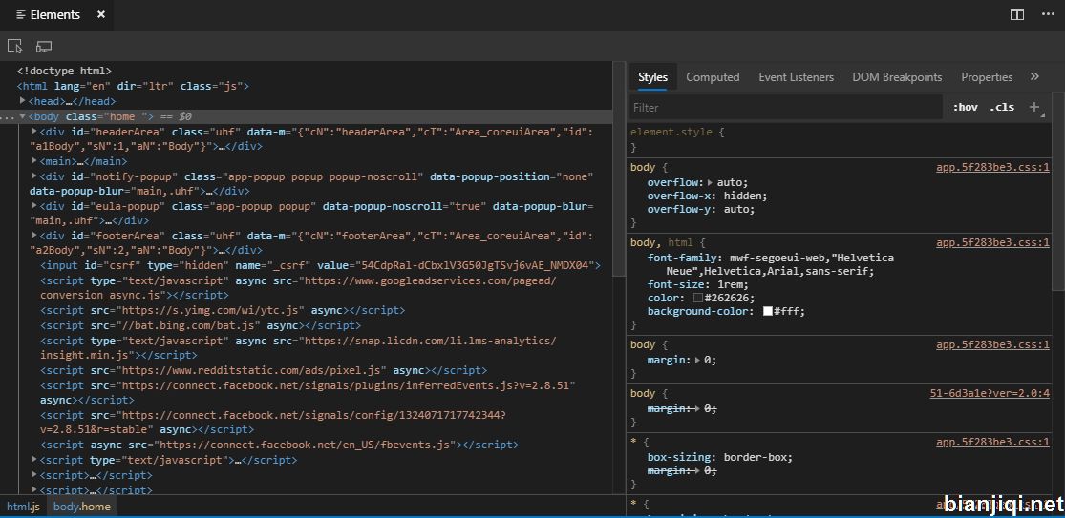Expand the headerArea div node

34,131
